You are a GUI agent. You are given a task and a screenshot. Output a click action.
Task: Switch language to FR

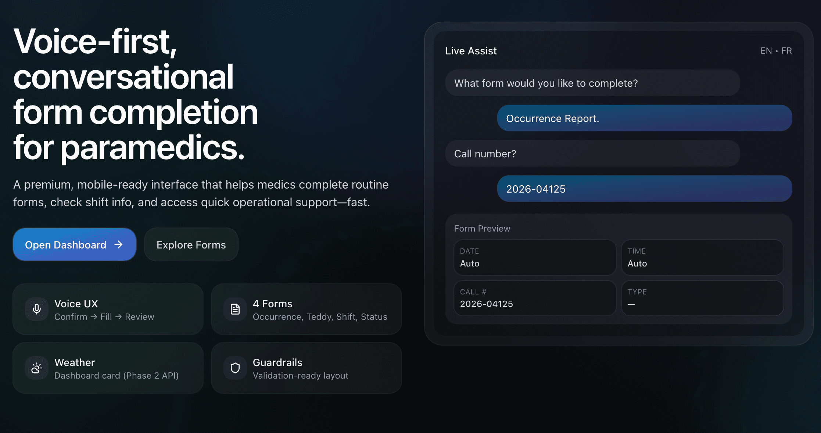[x=786, y=51]
